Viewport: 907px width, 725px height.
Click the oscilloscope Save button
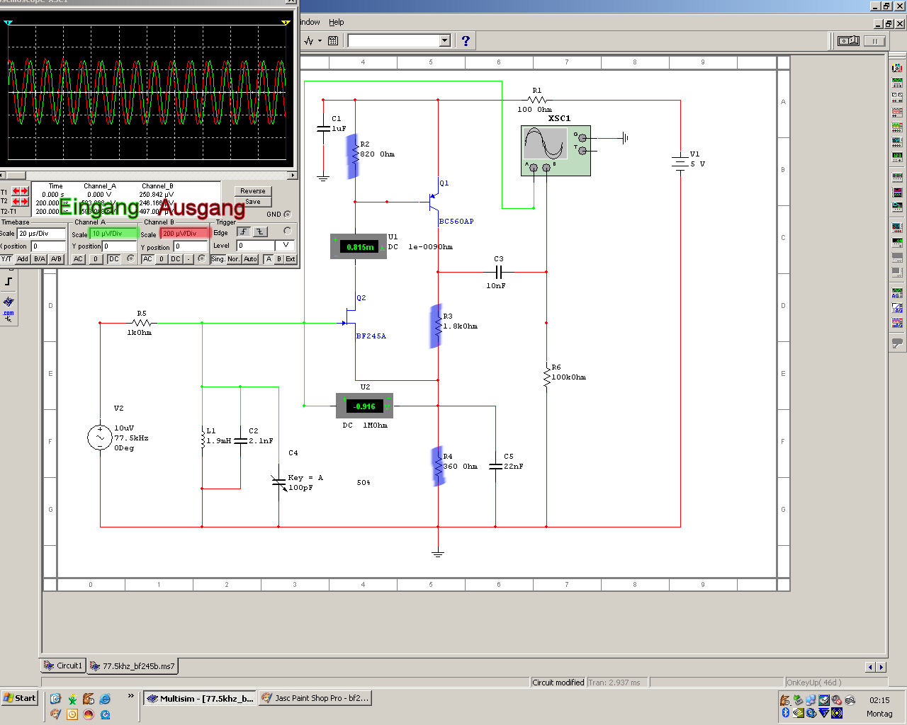tap(253, 202)
